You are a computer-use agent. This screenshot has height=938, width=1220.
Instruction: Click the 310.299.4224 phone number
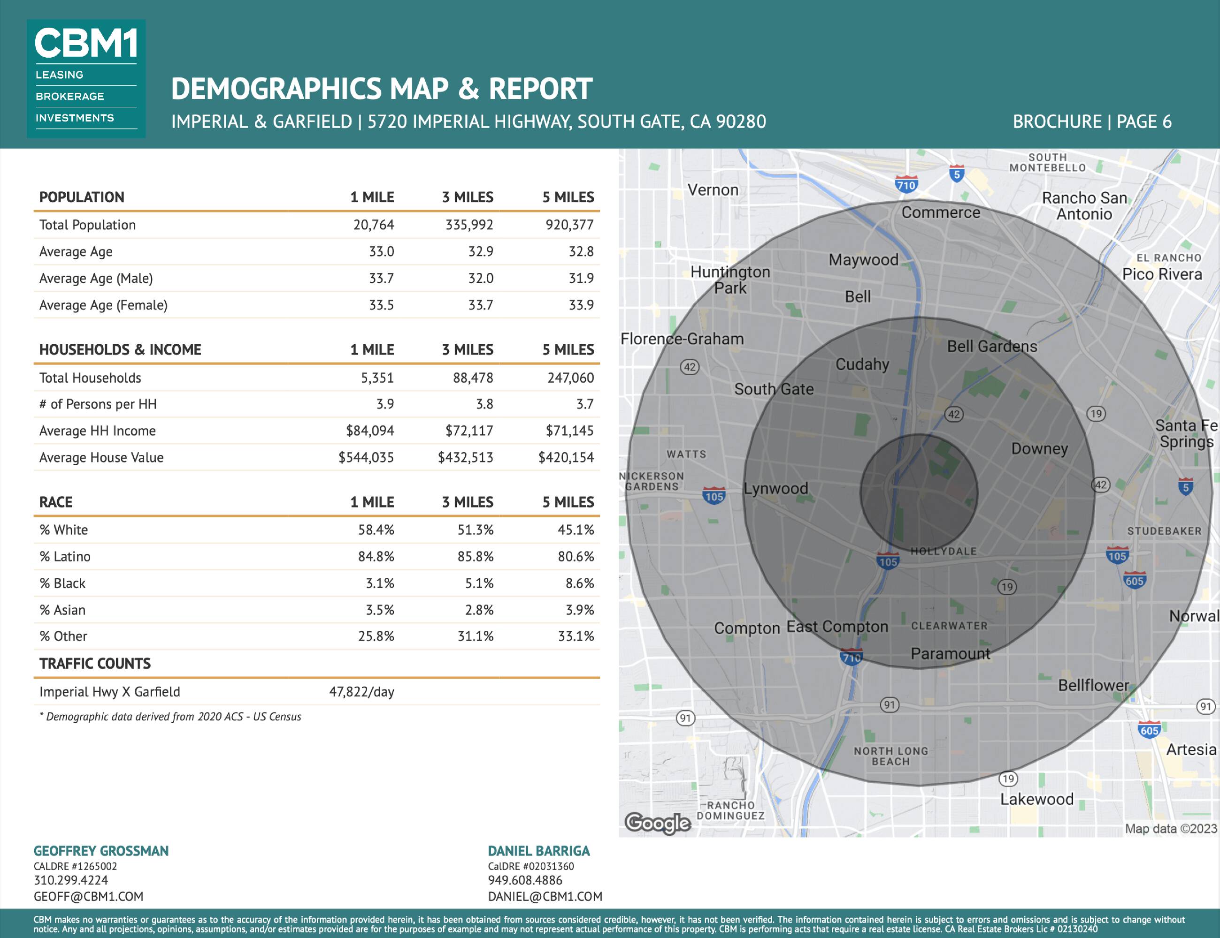point(71,880)
